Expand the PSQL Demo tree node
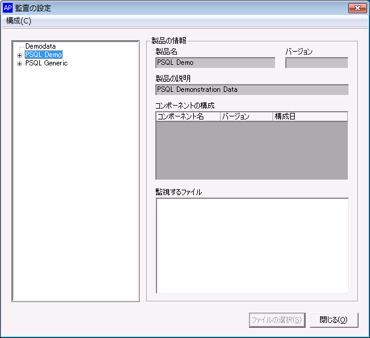Image resolution: width=370 pixels, height=338 pixels. [x=20, y=55]
